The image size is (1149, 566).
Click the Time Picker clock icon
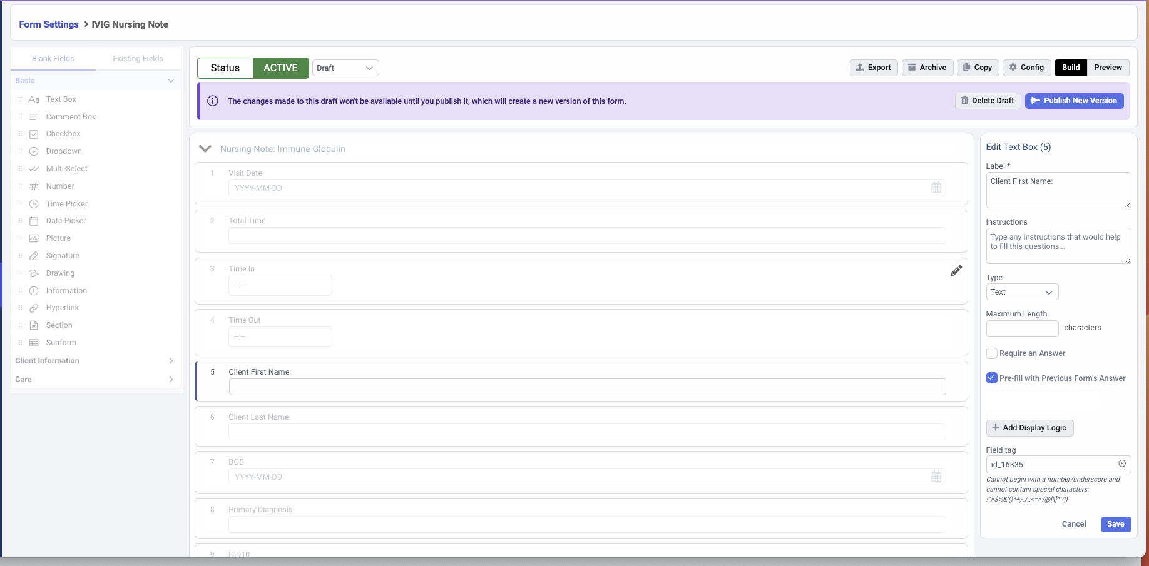pos(34,204)
